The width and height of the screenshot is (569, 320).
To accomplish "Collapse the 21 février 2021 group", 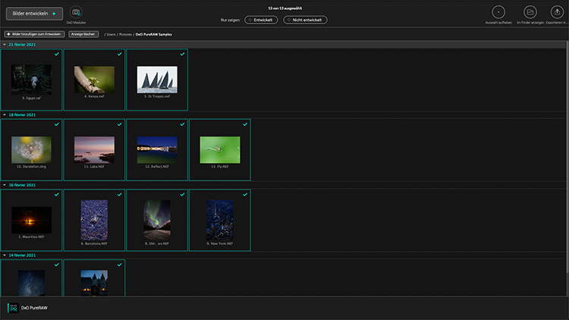I will (x=5, y=45).
